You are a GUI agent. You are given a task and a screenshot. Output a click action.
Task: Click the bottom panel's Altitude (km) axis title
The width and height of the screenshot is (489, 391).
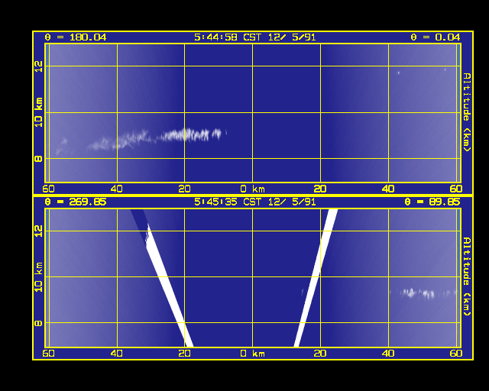tap(467, 276)
